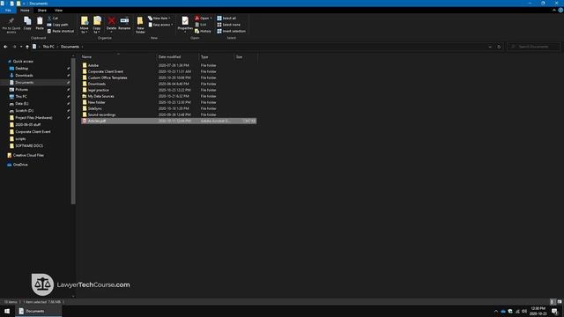This screenshot has width=564, height=317.
Task: Click the Documents taskbar button
Action: tap(39, 311)
